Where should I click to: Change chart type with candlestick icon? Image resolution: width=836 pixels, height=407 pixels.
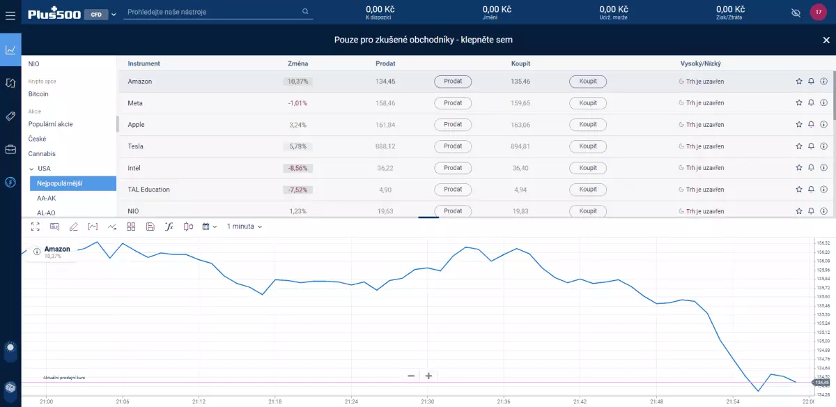tap(188, 226)
